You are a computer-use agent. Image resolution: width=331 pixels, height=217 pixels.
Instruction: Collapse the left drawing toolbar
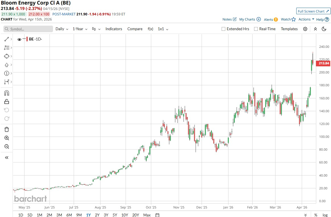[x=7, y=157]
